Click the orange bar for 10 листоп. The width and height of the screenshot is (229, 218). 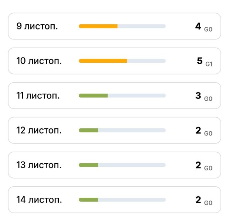(103, 61)
